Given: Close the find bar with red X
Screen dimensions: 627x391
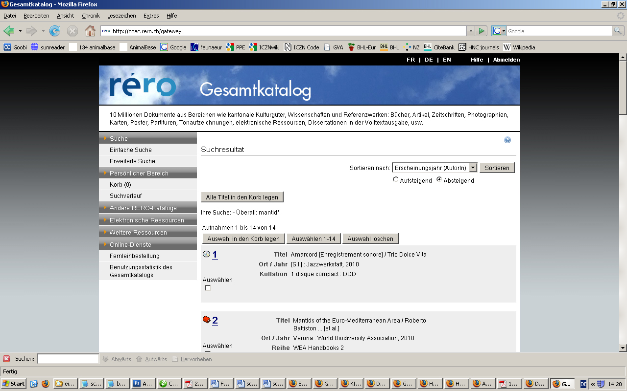Looking at the screenshot, I should [x=6, y=359].
